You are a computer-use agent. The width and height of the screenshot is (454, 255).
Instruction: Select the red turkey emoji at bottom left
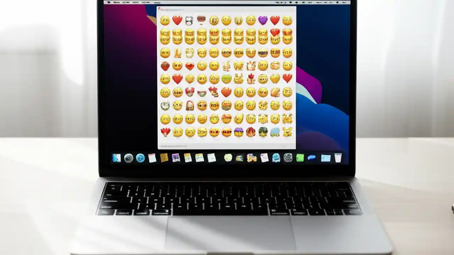tap(165, 132)
